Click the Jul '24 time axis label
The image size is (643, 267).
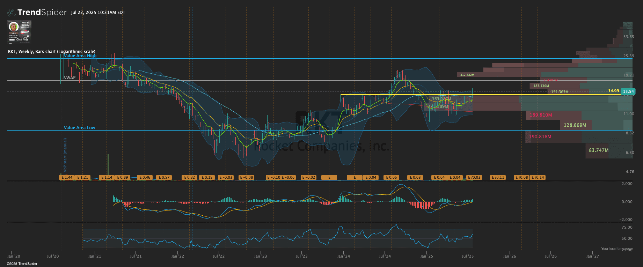(385, 256)
